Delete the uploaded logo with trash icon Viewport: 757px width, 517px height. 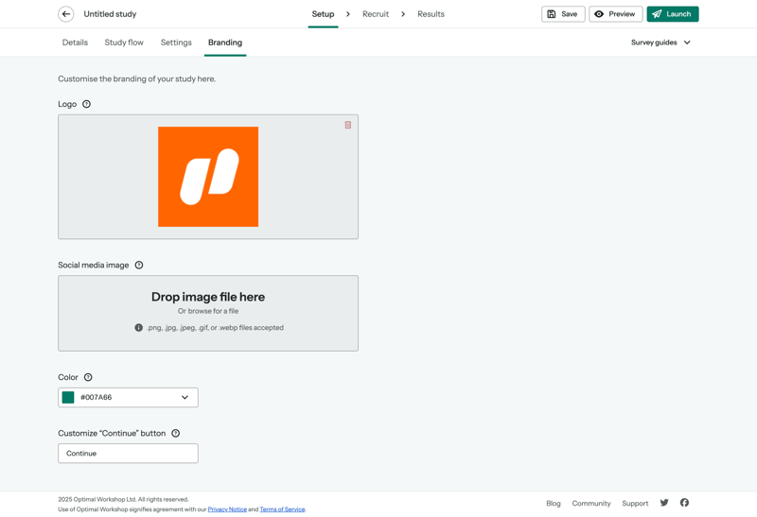(348, 125)
